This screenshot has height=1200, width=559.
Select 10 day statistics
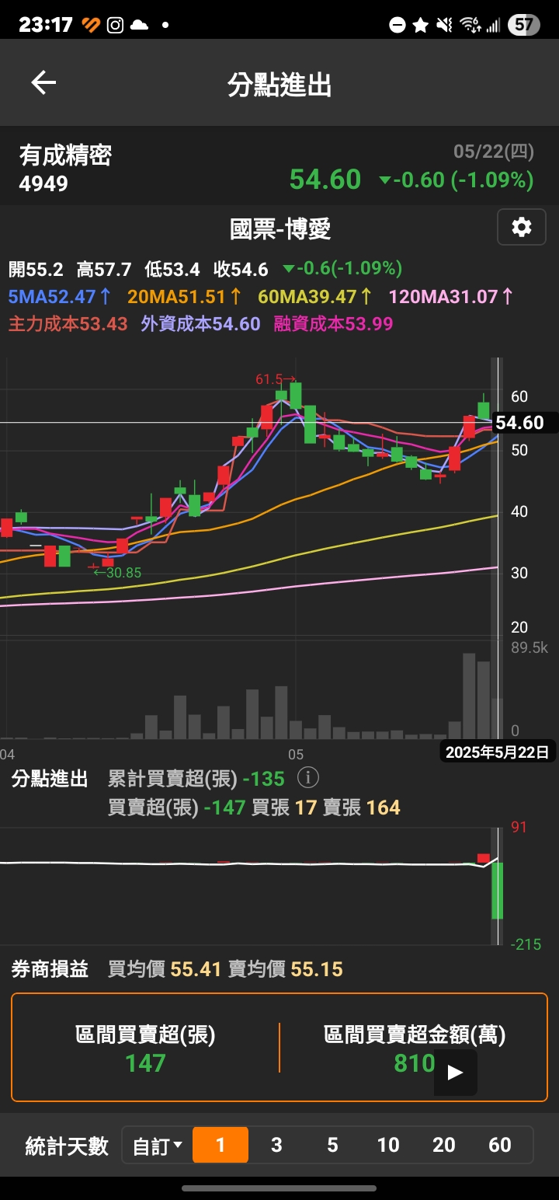pyautogui.click(x=388, y=1145)
